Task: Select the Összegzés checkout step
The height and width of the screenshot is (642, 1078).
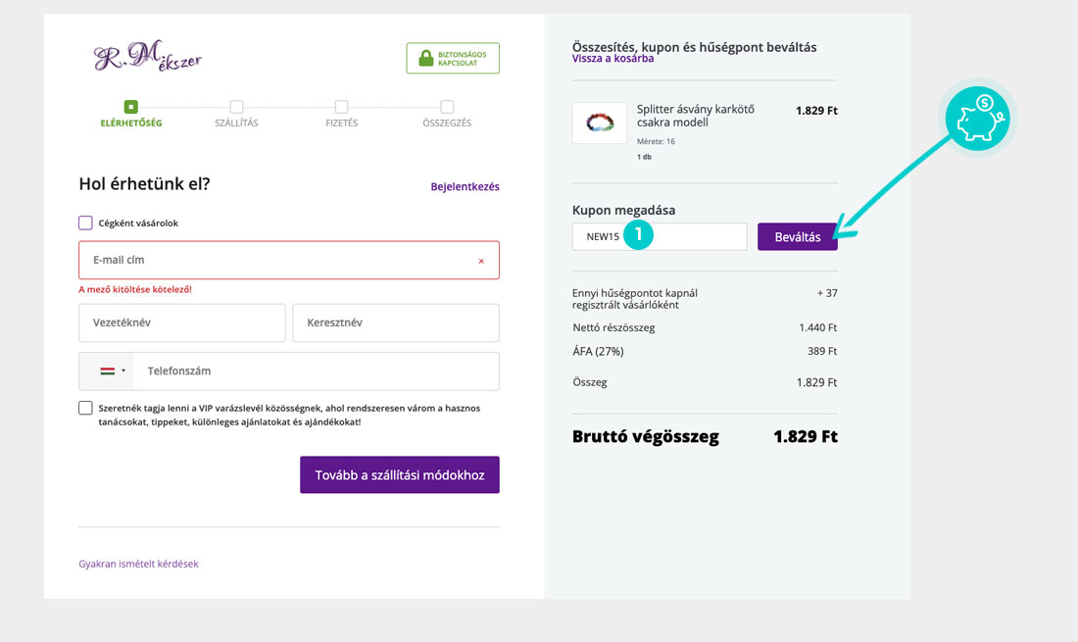Action: click(x=447, y=114)
